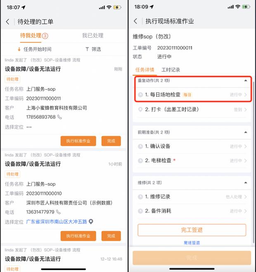The width and height of the screenshot is (256, 272).
Task: Tap back arrow on 执行现场标准作业 screen
Action: pyautogui.click(x=135, y=21)
